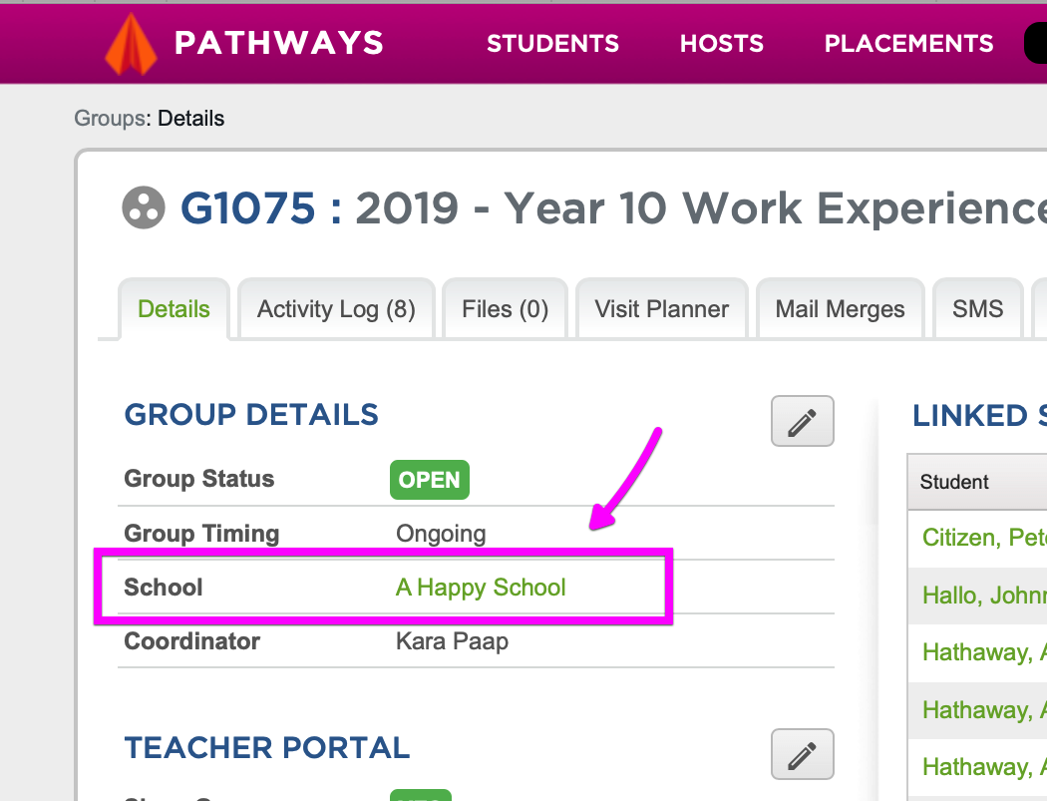Toggle the OPEN group status badge

(429, 480)
